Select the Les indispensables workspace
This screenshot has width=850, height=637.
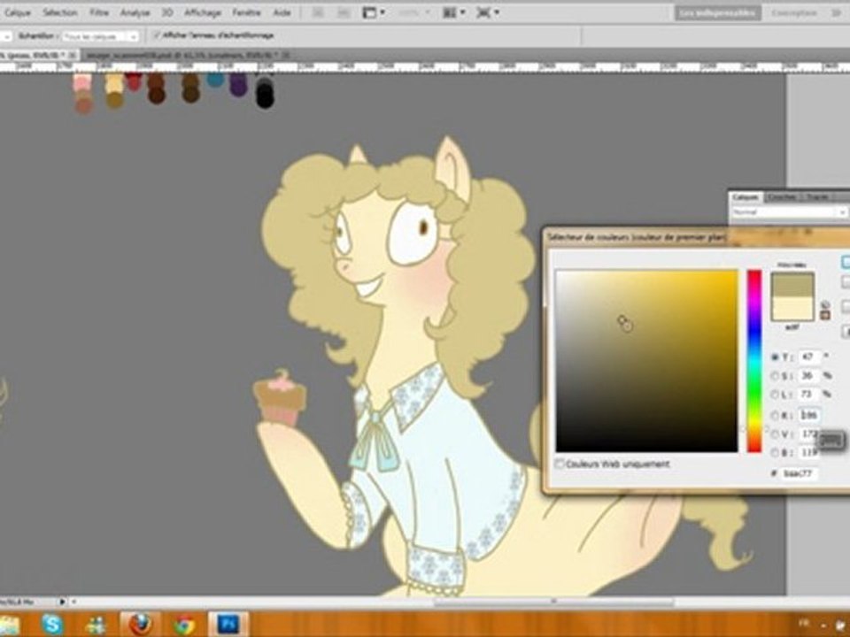pyautogui.click(x=718, y=13)
